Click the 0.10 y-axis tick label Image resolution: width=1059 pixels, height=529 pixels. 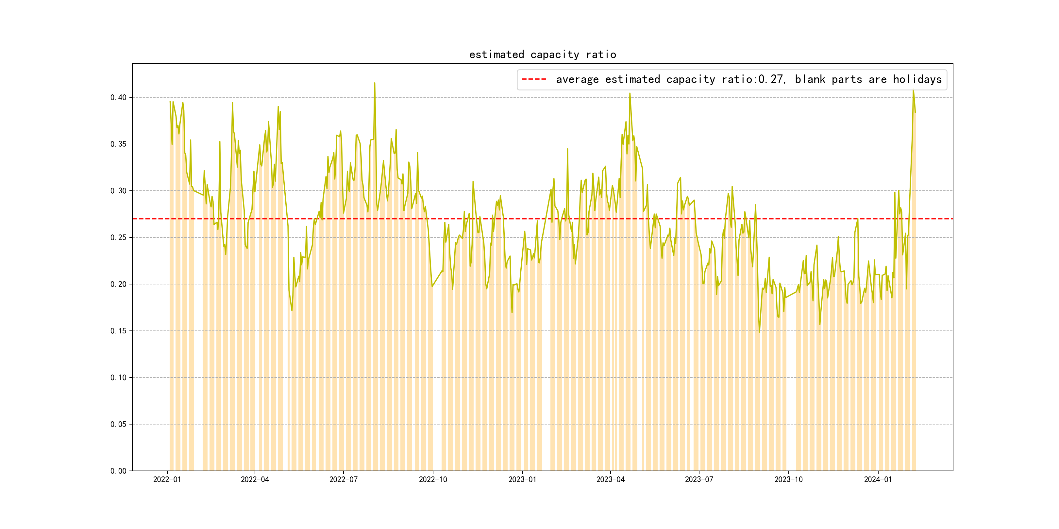tap(118, 377)
